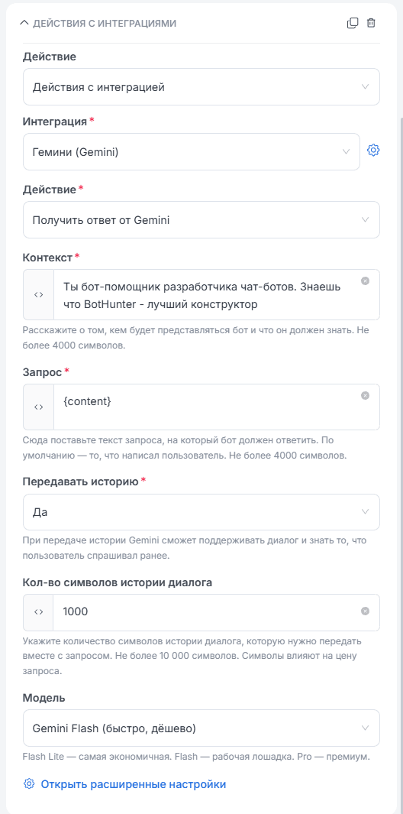Open Gemini integration settings gear

coord(373,151)
